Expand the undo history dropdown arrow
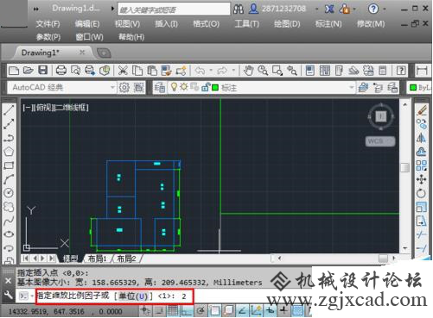This screenshot has width=433, height=318. [211, 71]
